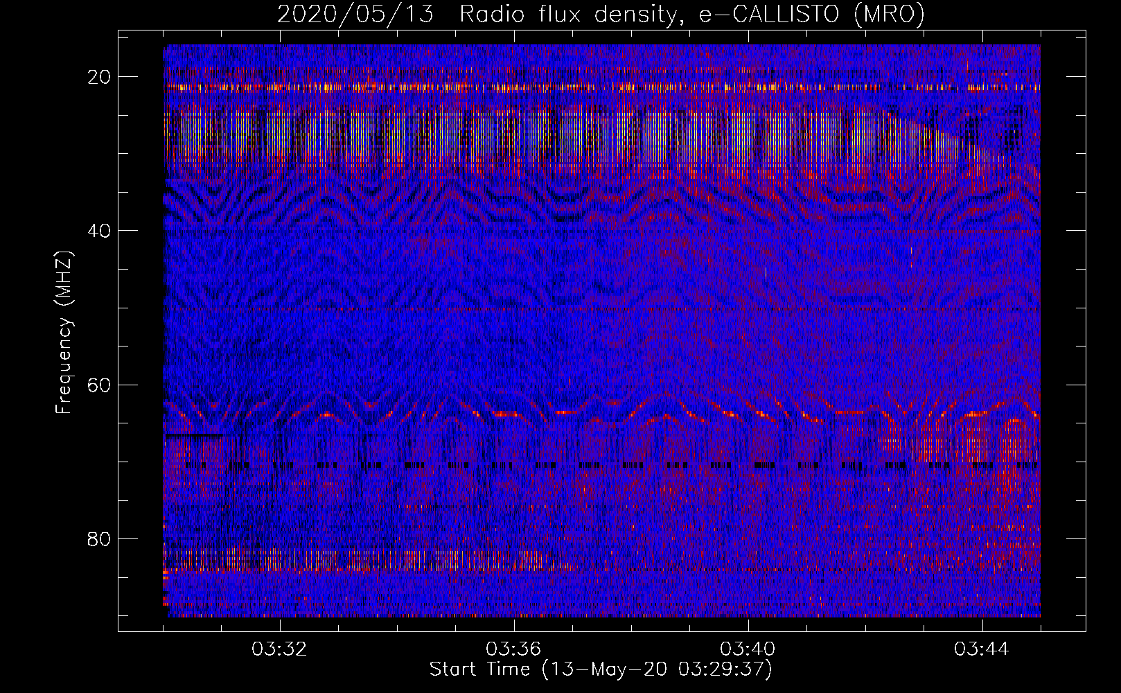Click the 03:44 time tick label
The height and width of the screenshot is (693, 1121).
click(x=982, y=649)
